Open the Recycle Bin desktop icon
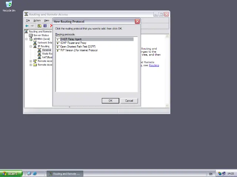Image resolution: width=237 pixels, height=177 pixels. tap(9, 6)
